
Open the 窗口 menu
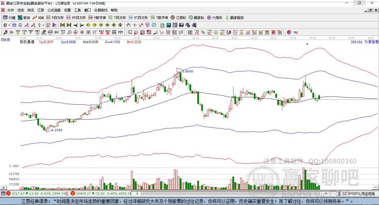point(87,10)
